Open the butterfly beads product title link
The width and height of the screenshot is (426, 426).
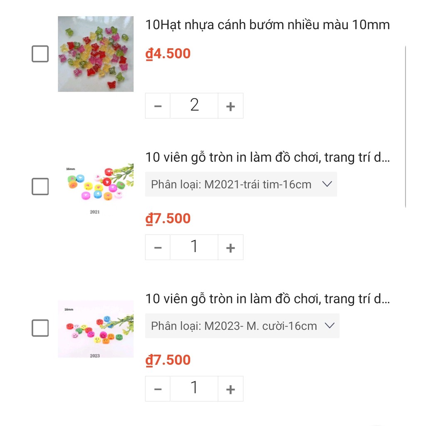click(267, 25)
